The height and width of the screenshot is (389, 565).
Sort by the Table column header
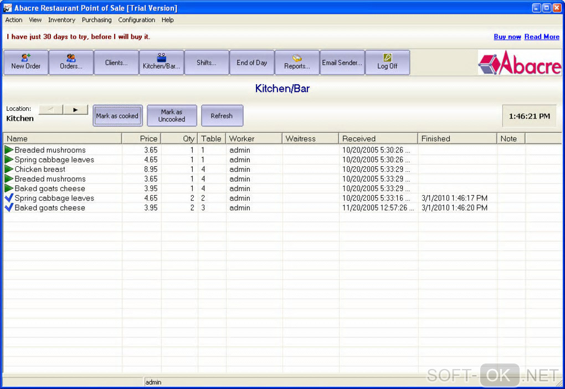click(x=212, y=139)
